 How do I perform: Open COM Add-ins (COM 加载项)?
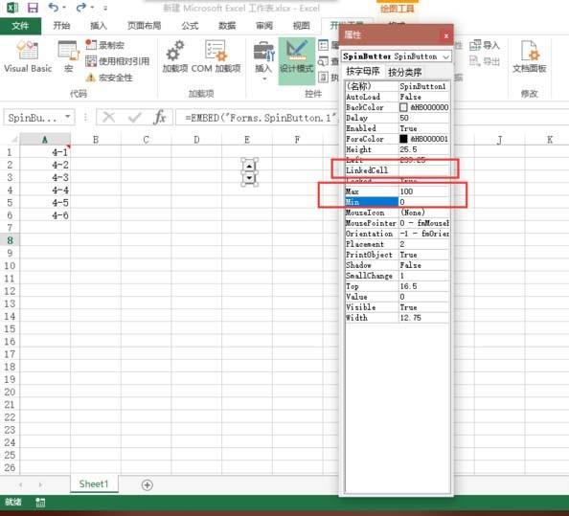click(216, 56)
